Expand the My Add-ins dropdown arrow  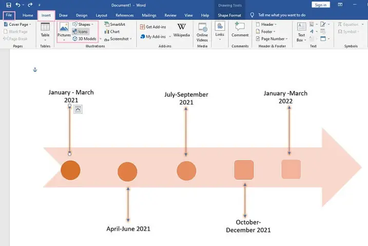click(170, 36)
